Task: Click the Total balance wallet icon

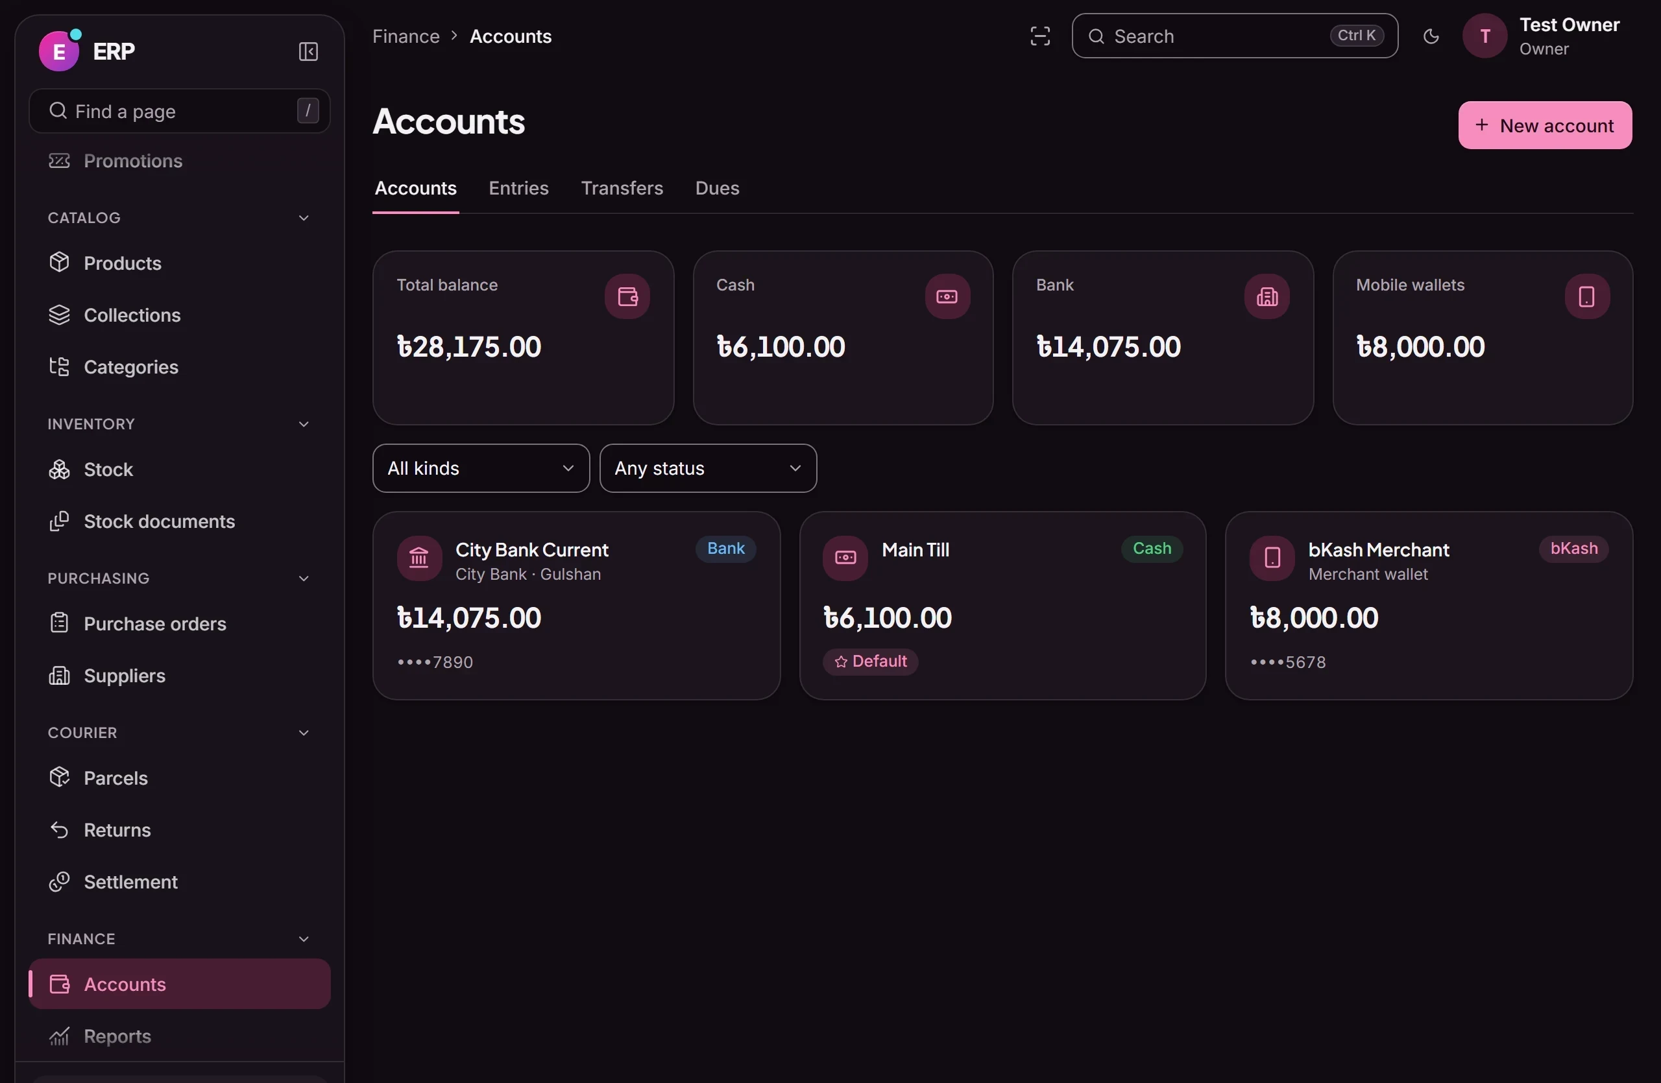Action: pyautogui.click(x=627, y=297)
